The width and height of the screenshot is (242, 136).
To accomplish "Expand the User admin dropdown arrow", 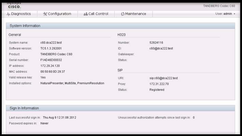I will click(234, 14).
